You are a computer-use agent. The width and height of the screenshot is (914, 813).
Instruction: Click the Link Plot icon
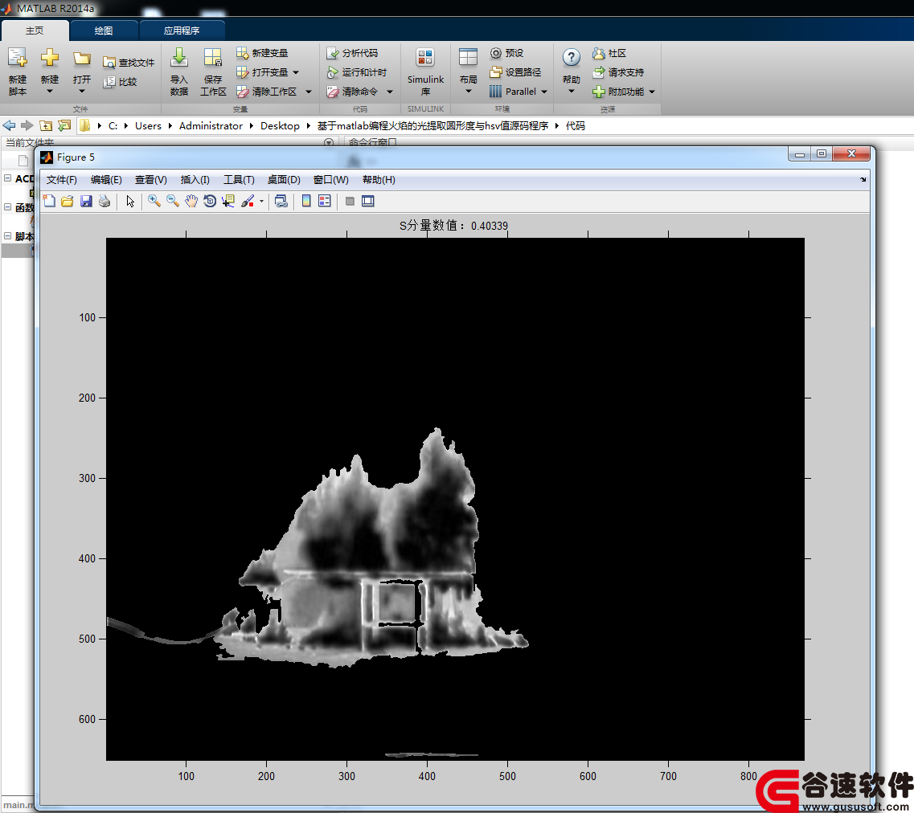tap(281, 201)
